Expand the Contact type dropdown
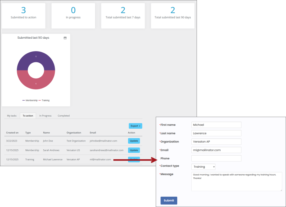This screenshot has width=286, height=207. (x=203, y=167)
